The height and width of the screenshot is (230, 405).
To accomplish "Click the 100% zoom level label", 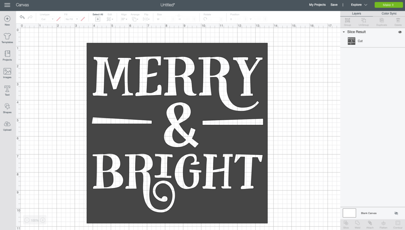I will pyautogui.click(x=35, y=220).
